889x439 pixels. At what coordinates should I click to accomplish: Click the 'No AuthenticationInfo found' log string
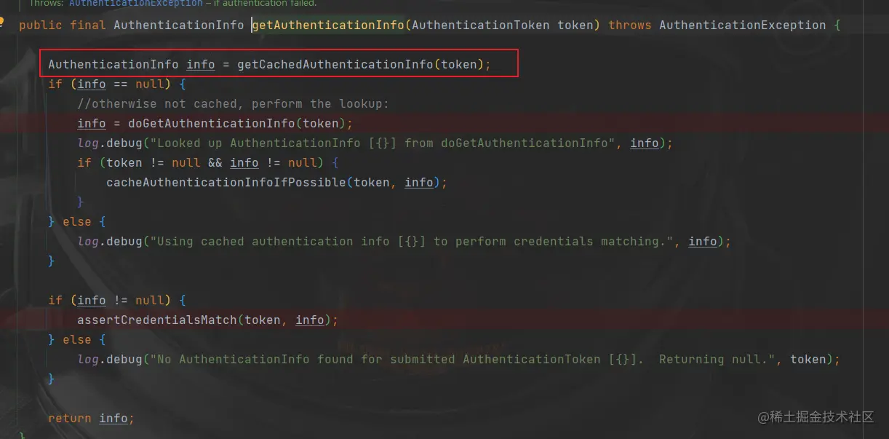[463, 359]
